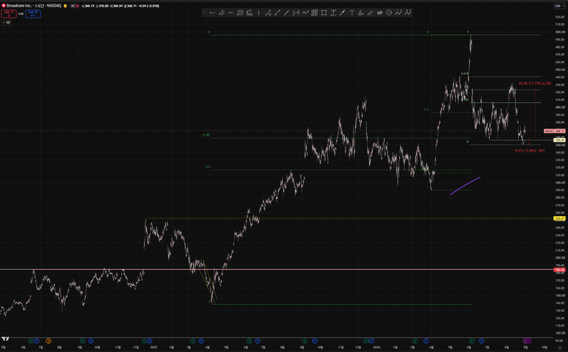Pick the grid table drawing tool
Viewport: 568px width, 352px height.
pyautogui.click(x=314, y=13)
